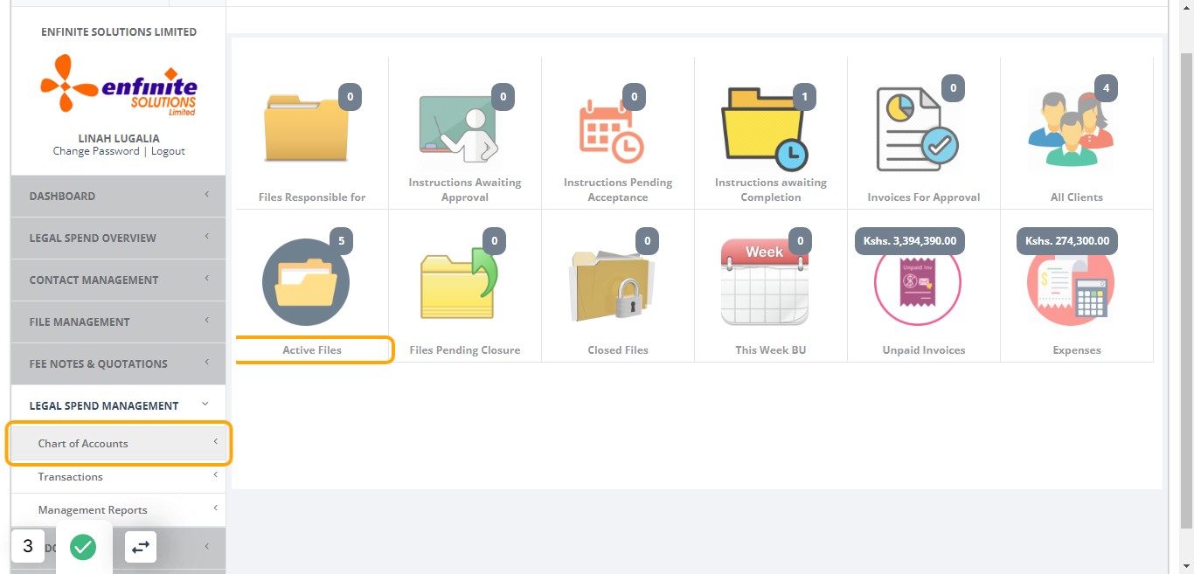1194x574 pixels.
Task: Expand the File Management chevron
Action: coord(207,321)
